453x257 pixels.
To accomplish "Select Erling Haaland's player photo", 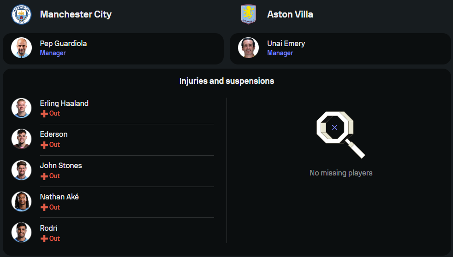I will coord(21,108).
